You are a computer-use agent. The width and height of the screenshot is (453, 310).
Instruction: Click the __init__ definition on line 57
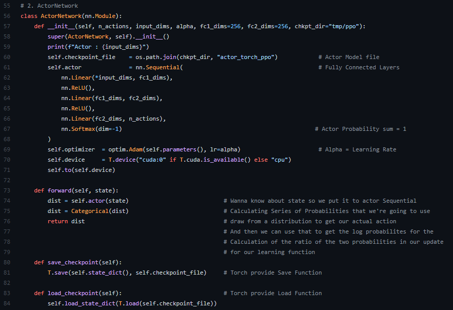[61, 26]
